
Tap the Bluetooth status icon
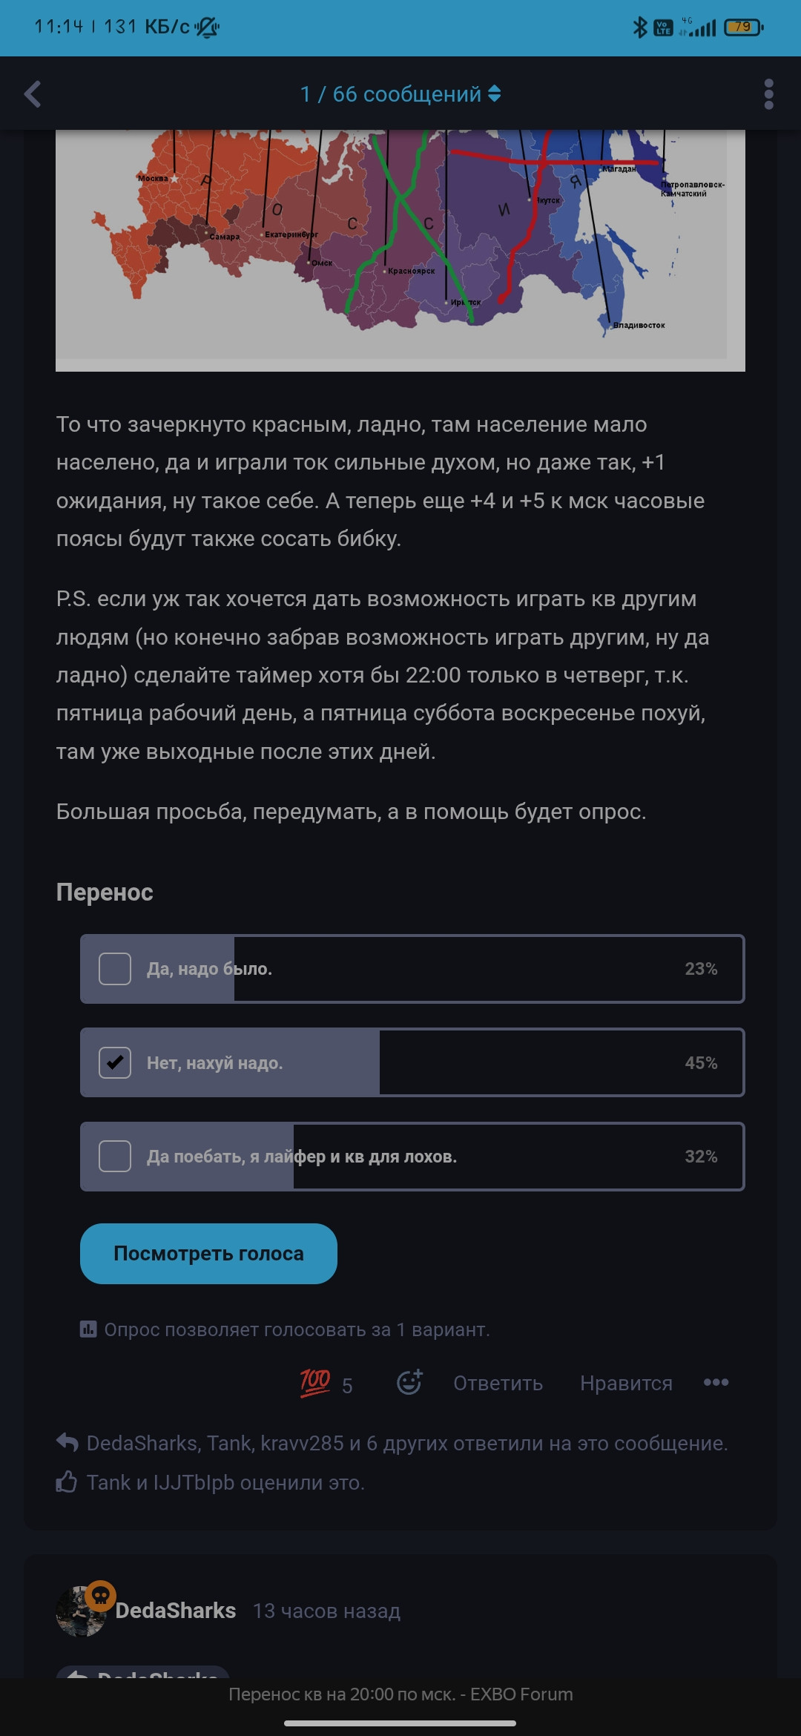pyautogui.click(x=639, y=27)
